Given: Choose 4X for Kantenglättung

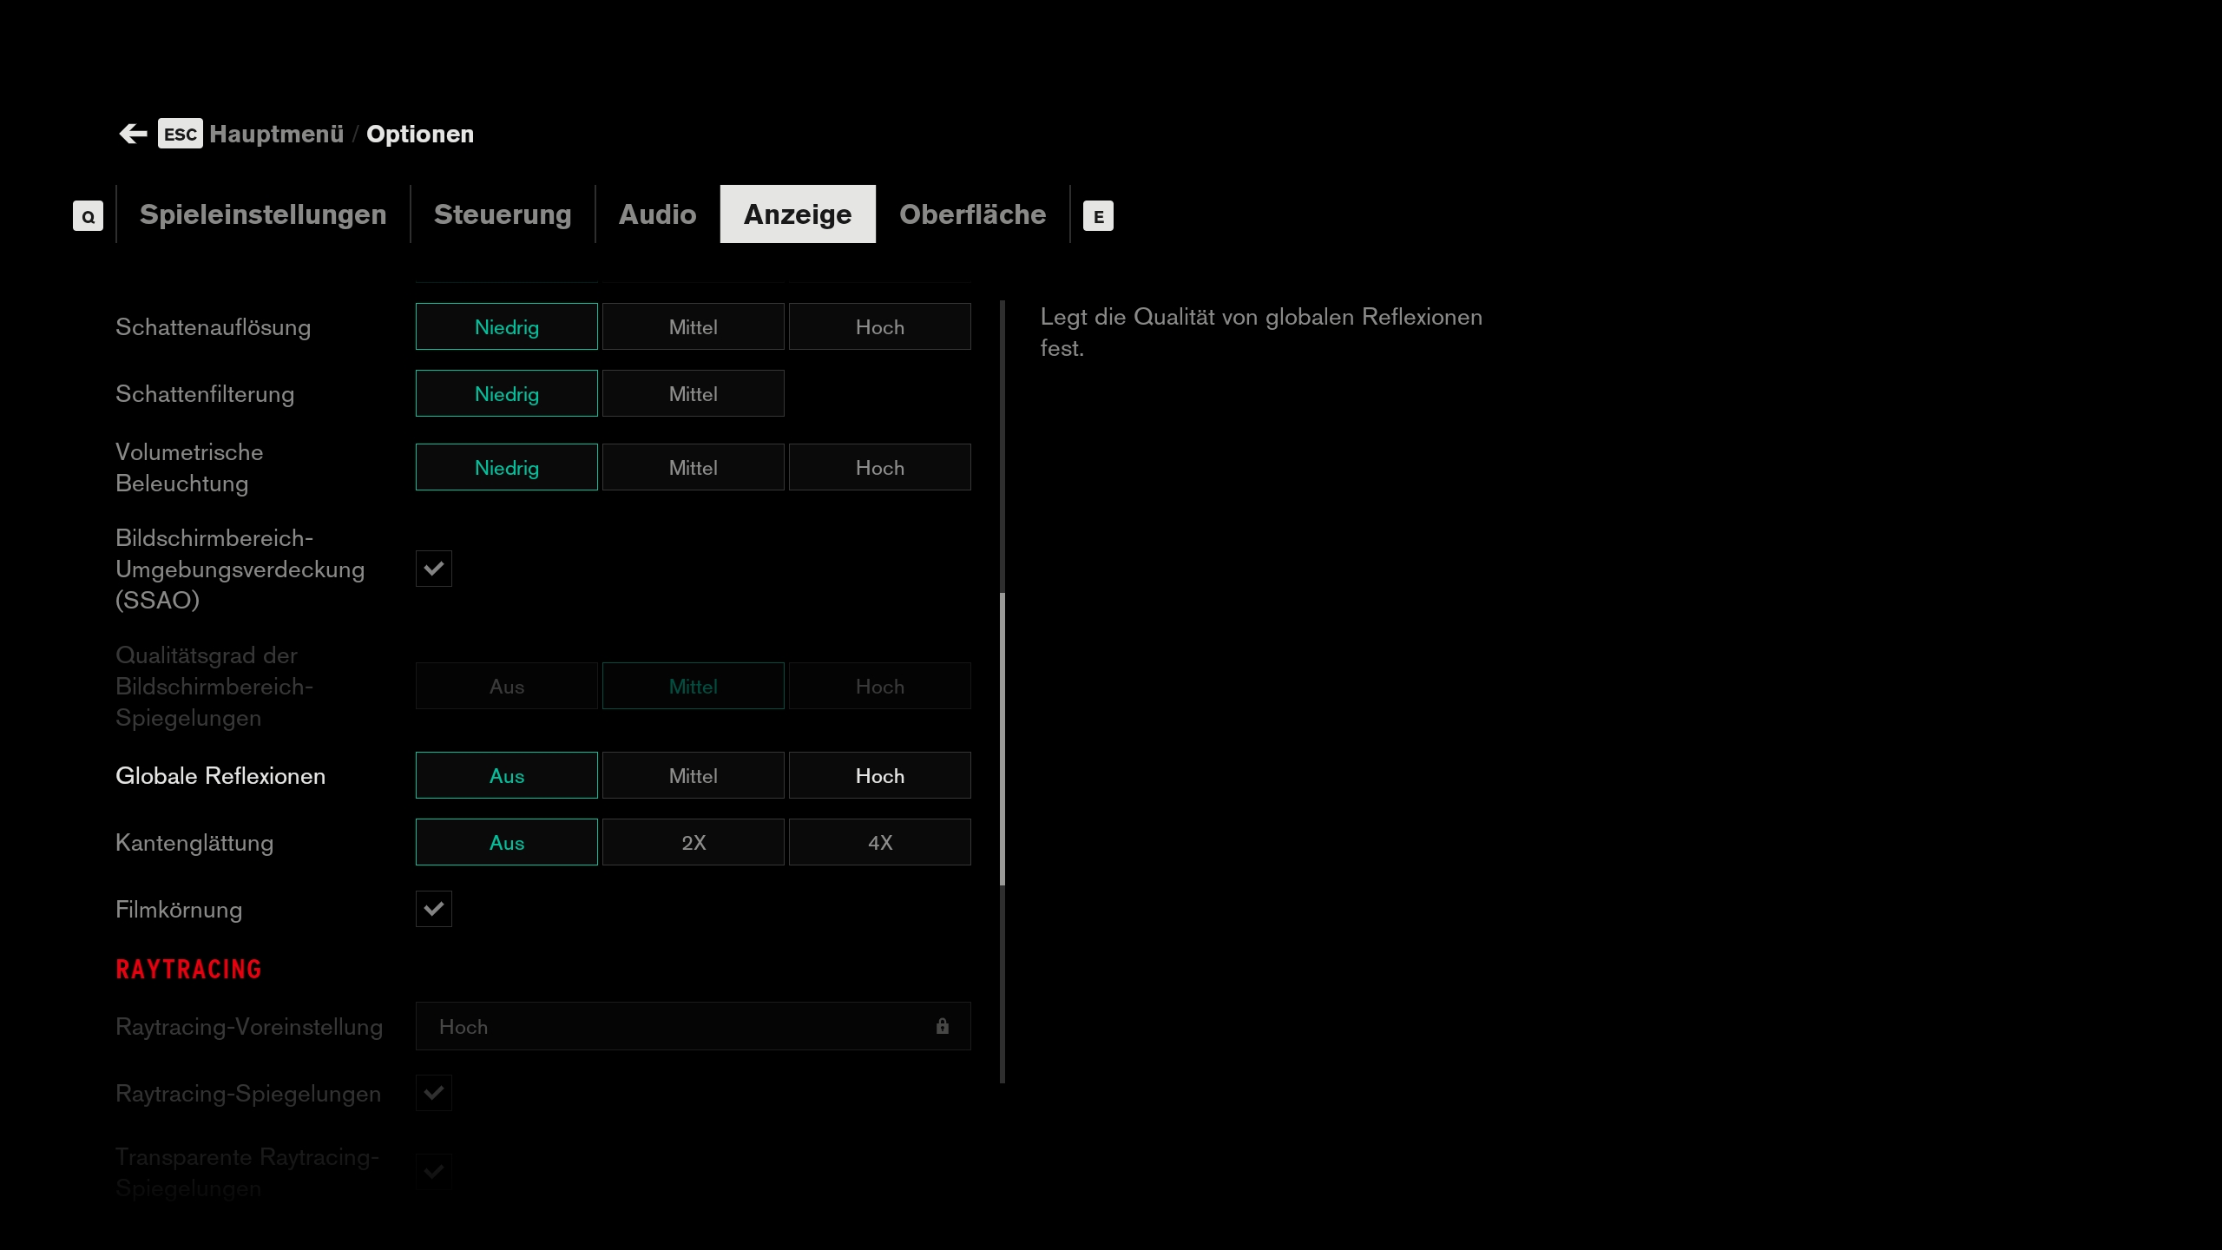Looking at the screenshot, I should pyautogui.click(x=879, y=843).
